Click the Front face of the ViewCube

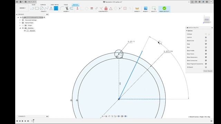(x=206, y=20)
